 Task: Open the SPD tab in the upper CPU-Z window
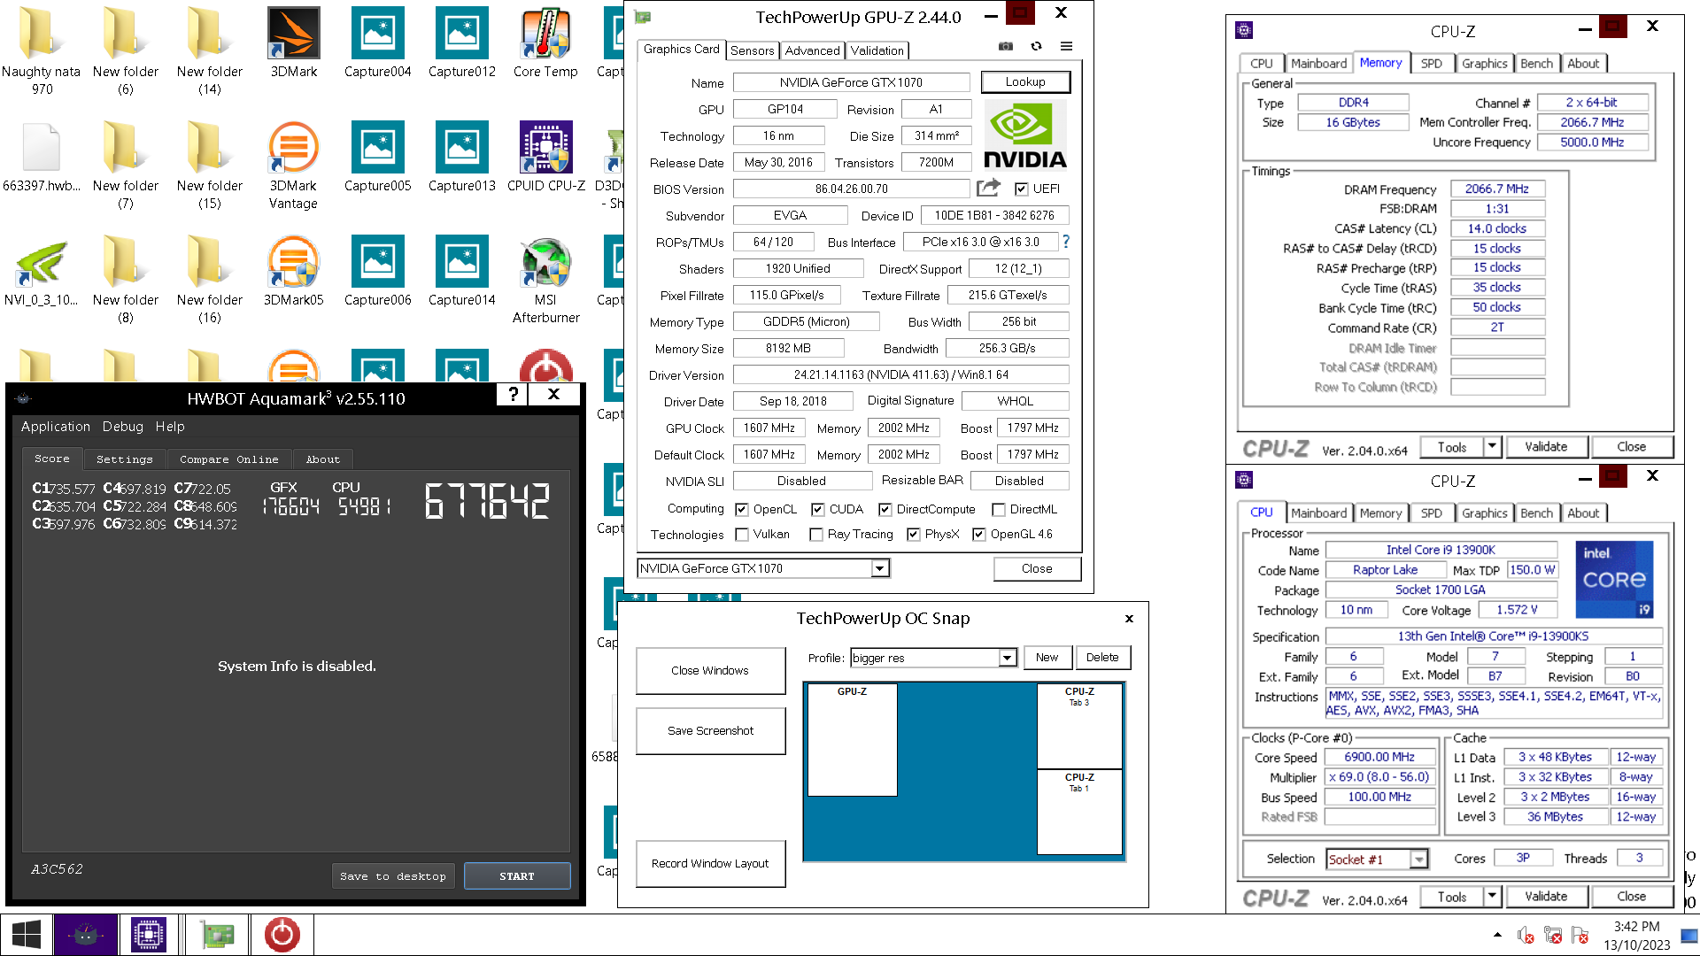[1432, 63]
